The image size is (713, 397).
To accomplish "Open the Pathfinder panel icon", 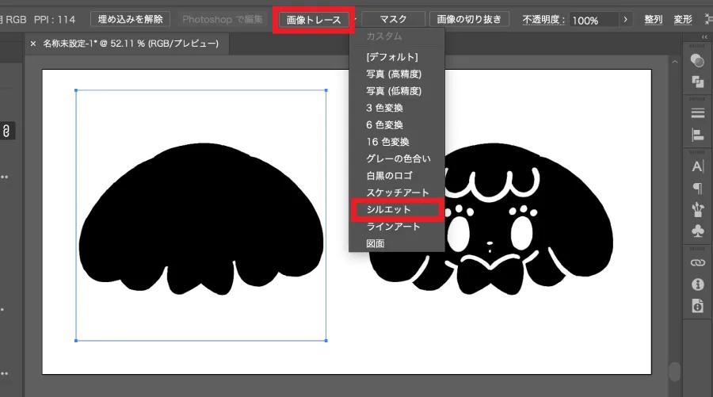I will point(697,82).
